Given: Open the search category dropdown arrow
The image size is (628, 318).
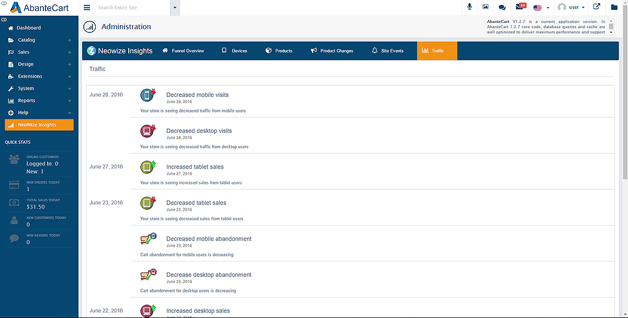Looking at the screenshot, I should [x=175, y=7].
